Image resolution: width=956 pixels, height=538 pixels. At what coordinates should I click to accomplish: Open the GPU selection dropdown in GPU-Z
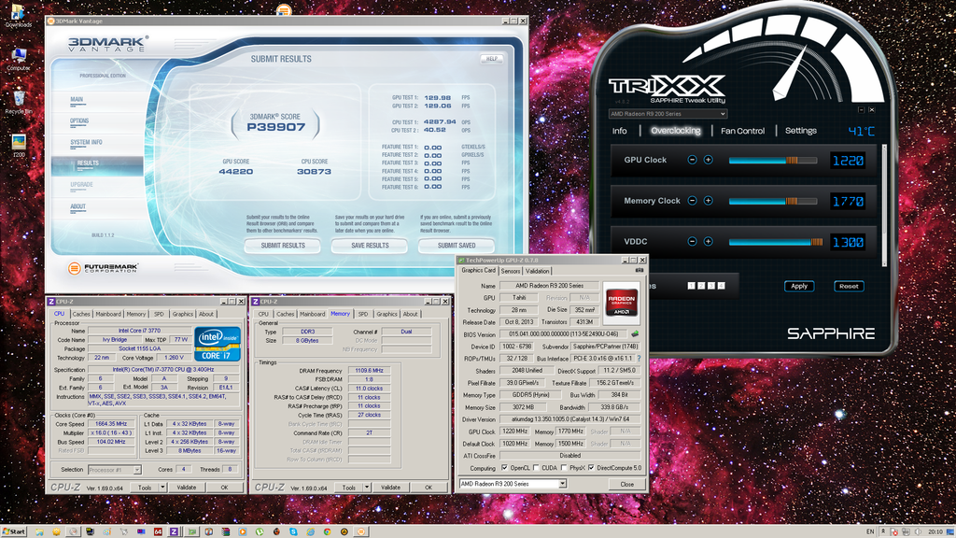click(x=561, y=484)
